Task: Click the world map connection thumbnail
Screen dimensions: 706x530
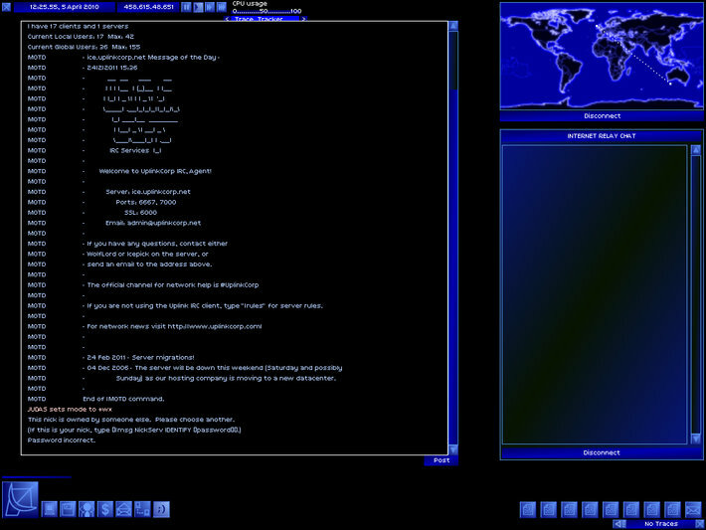Action: [x=601, y=56]
